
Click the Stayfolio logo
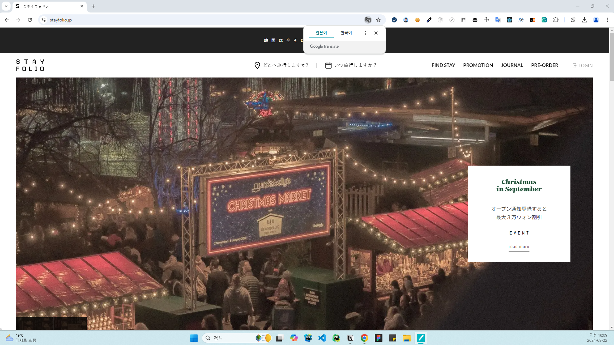30,65
